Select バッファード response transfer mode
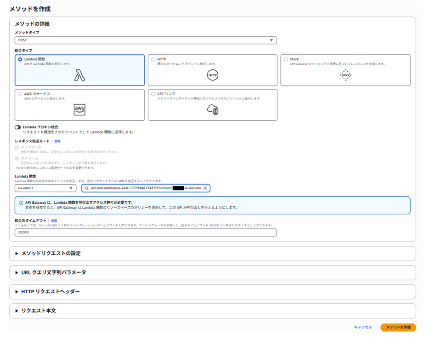 17,147
